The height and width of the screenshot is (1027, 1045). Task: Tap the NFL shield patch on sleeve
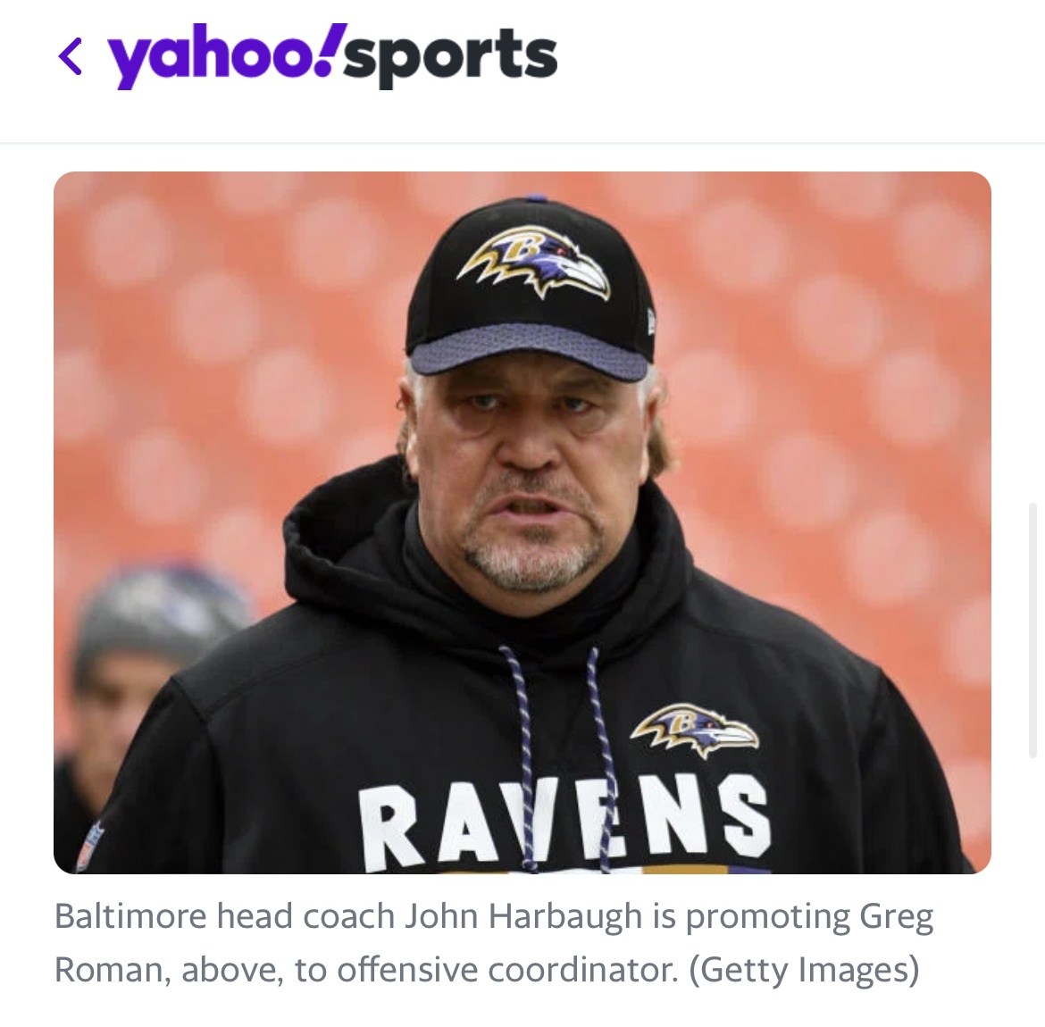pyautogui.click(x=90, y=846)
